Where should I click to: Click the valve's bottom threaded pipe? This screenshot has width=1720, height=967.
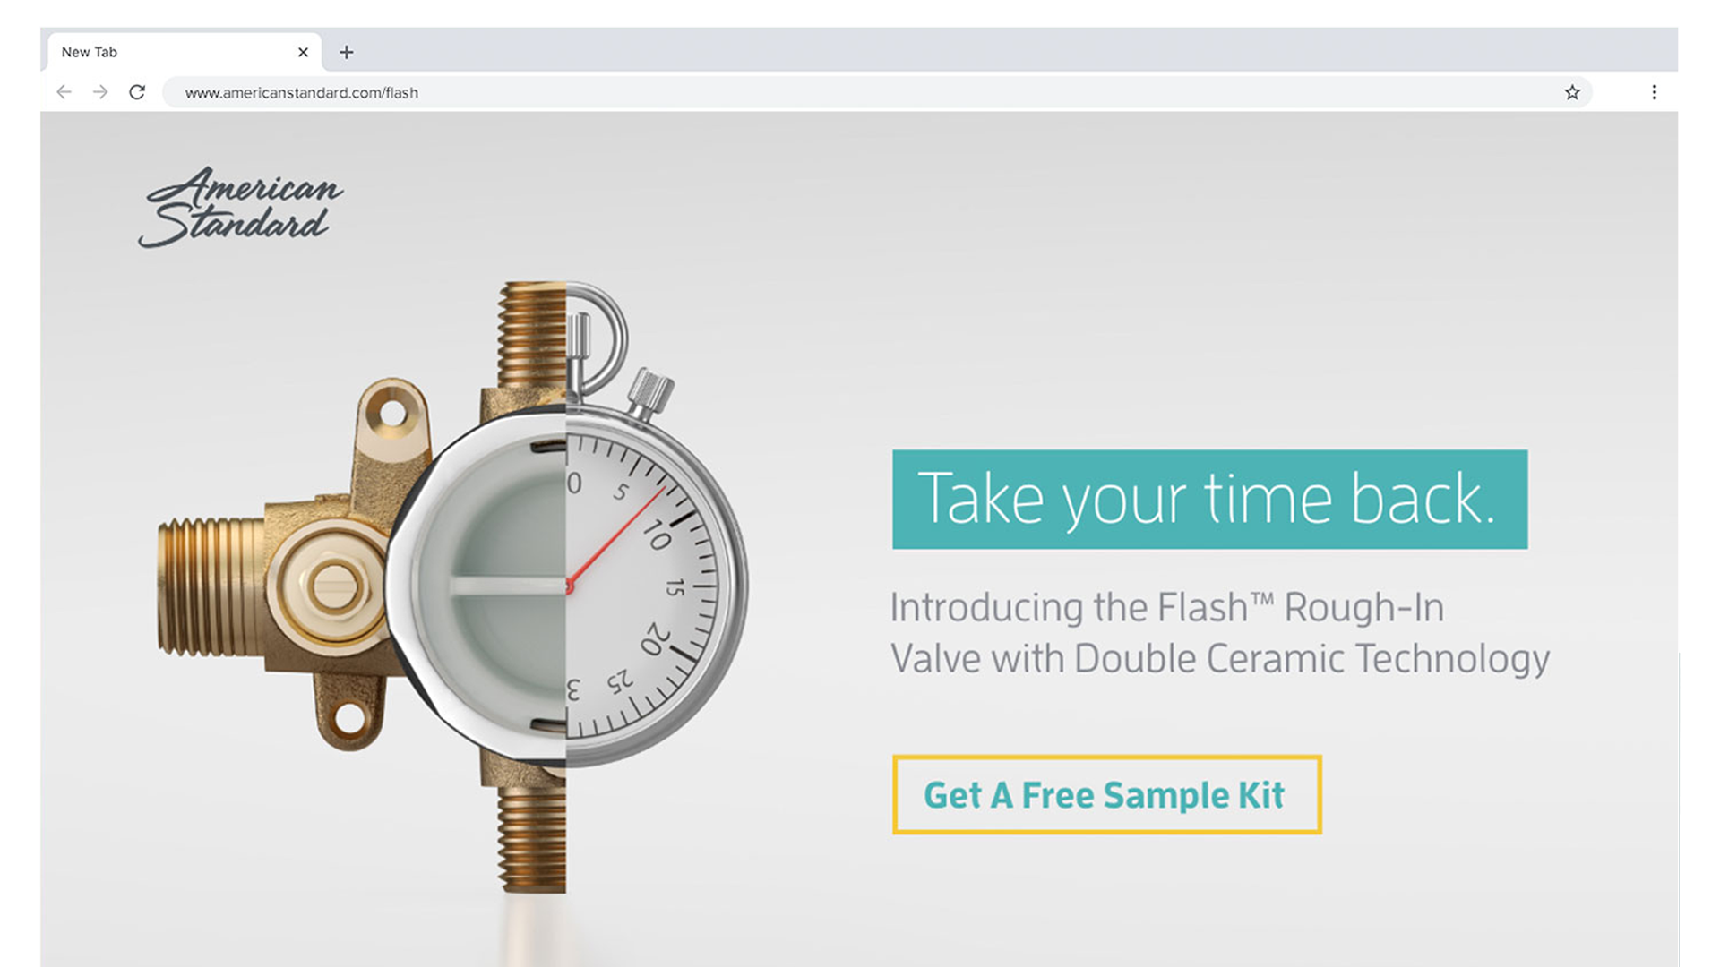[x=532, y=837]
